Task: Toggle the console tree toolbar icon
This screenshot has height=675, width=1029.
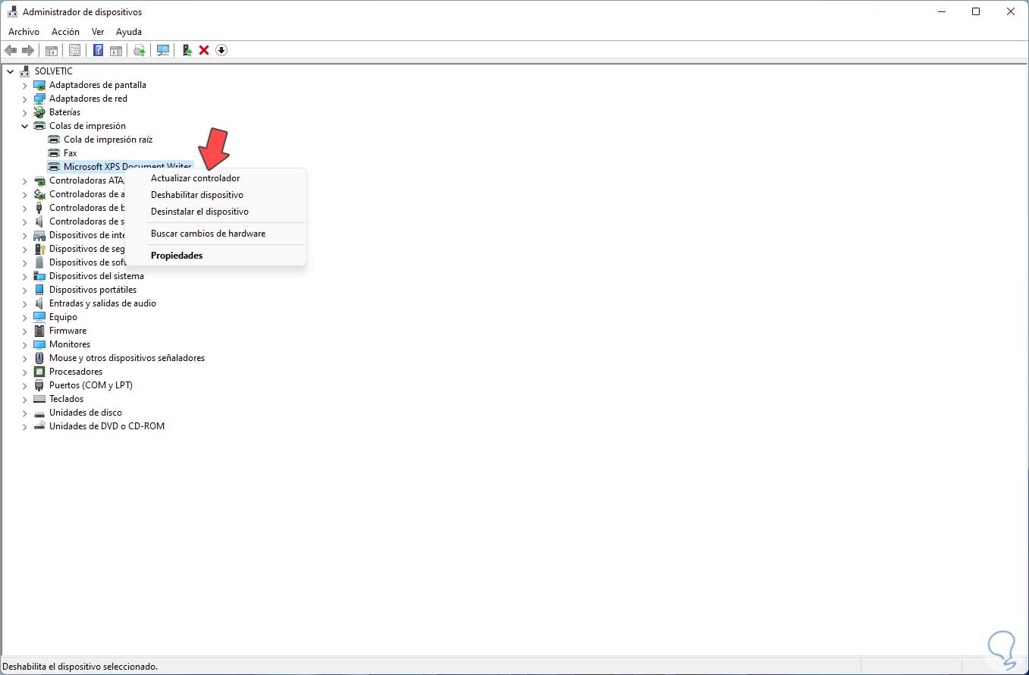Action: 52,50
